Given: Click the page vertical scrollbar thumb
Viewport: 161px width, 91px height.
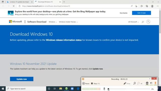Looking at the screenshot, I should 160,22.
